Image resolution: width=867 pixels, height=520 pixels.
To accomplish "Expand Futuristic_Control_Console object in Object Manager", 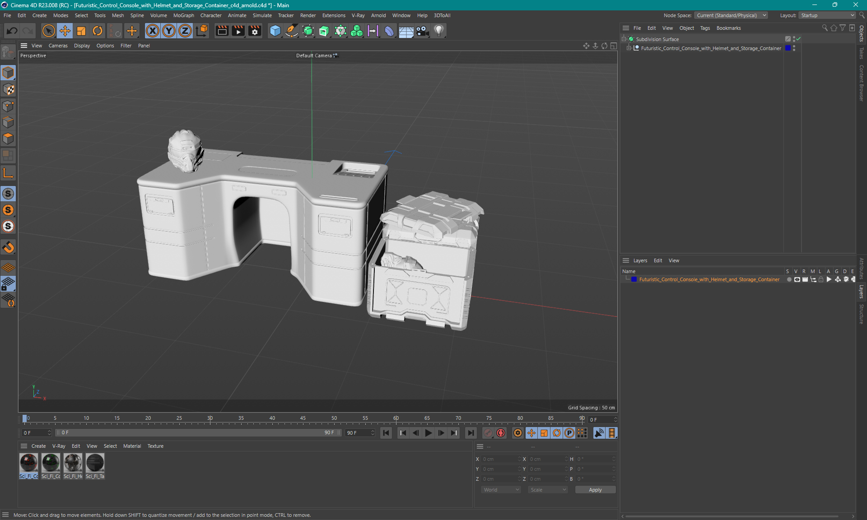I will coord(629,48).
